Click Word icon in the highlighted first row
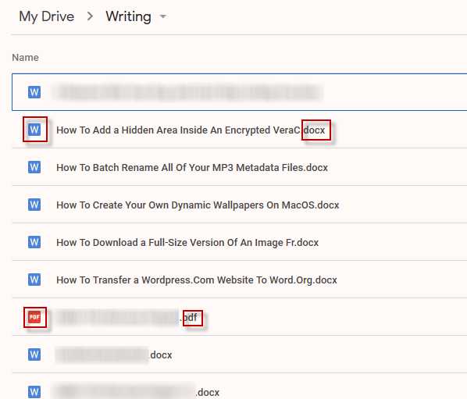This screenshot has width=467, height=399. tap(34, 92)
